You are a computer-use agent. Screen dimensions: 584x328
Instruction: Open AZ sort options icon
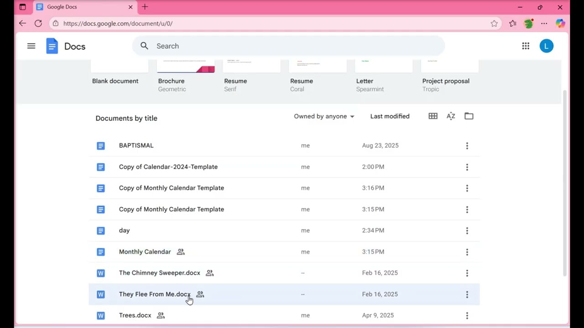click(451, 116)
